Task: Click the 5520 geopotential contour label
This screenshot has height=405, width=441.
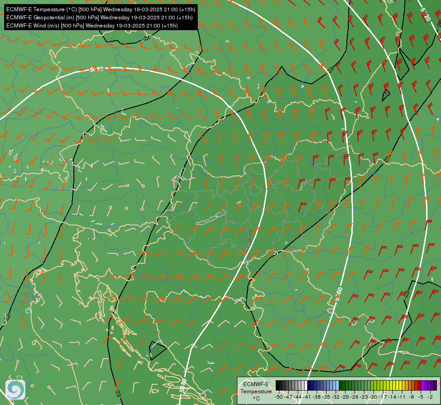Action: (x=425, y=14)
